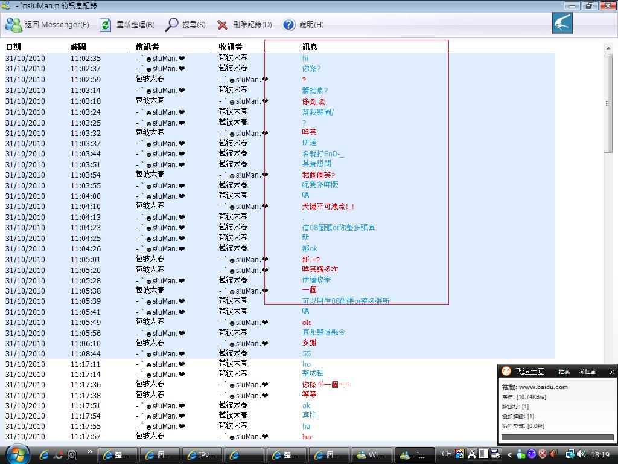
Task: Click the 訊息 column header
Action: [310, 47]
